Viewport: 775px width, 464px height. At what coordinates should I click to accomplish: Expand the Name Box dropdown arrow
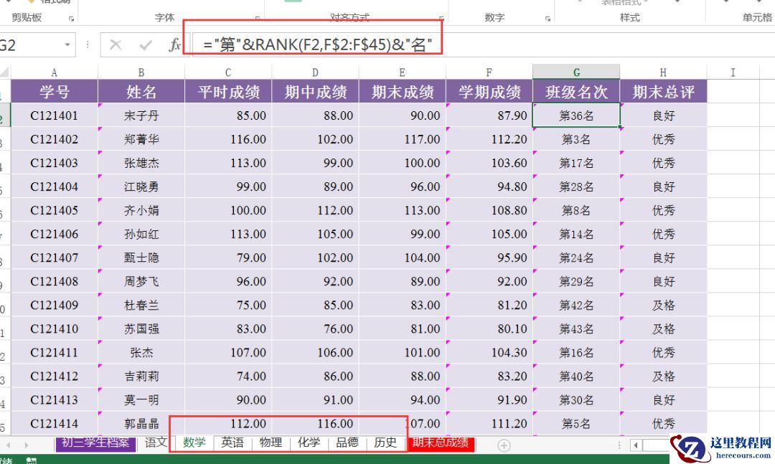point(67,45)
